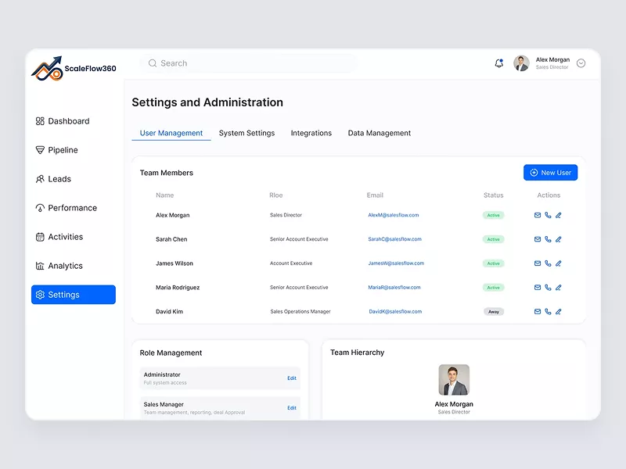Viewport: 626px width, 469px height.
Task: Click the ScaleFlow360 logo
Action: [x=74, y=68]
